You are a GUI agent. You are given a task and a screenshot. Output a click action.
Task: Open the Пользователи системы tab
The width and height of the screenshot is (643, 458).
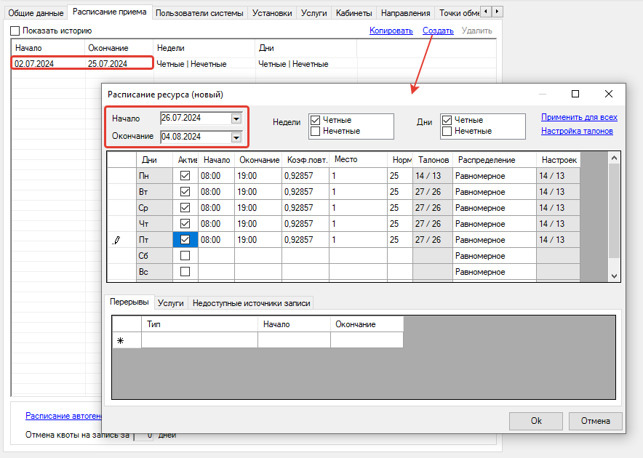point(199,13)
